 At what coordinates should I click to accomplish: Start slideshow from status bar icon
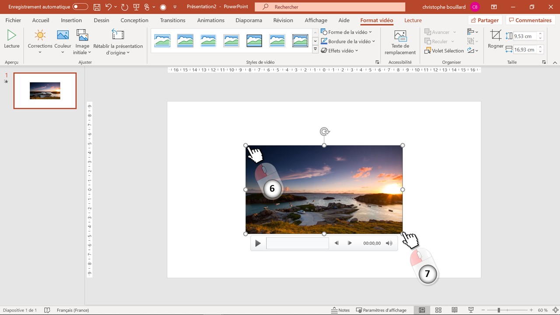pyautogui.click(x=471, y=310)
